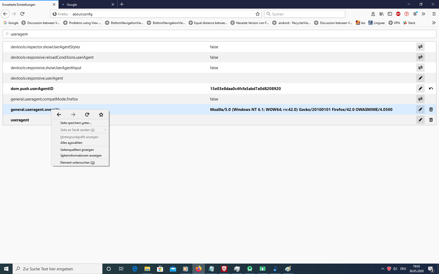Open the Linguee bookmark
The height and width of the screenshot is (274, 439).
coord(377,23)
